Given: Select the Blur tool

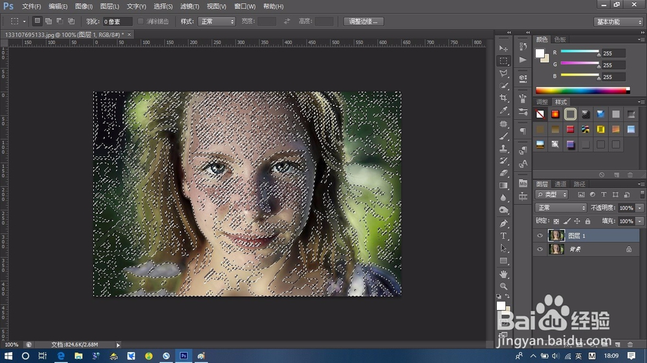Looking at the screenshot, I should pyautogui.click(x=503, y=198).
